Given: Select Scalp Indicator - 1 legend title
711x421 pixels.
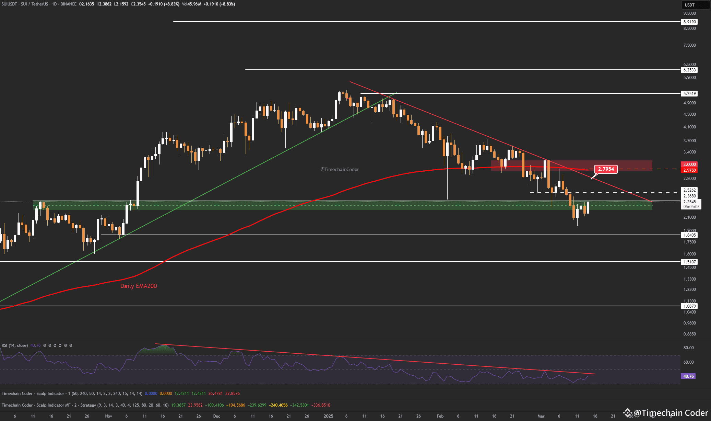Looking at the screenshot, I should point(72,394).
